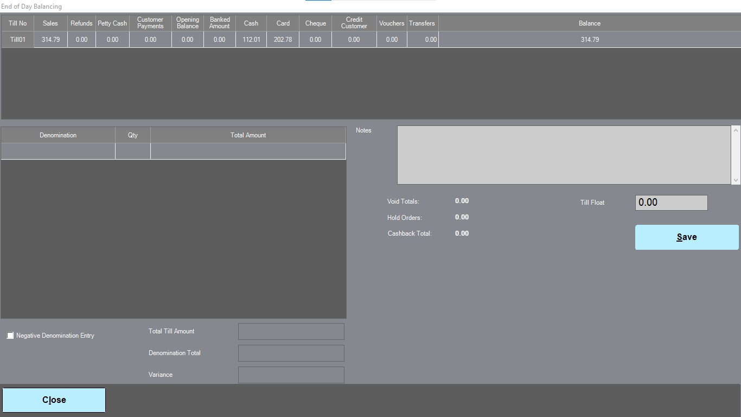Click the Cash value 112.01 cell
This screenshot has width=741, height=417.
tap(251, 40)
